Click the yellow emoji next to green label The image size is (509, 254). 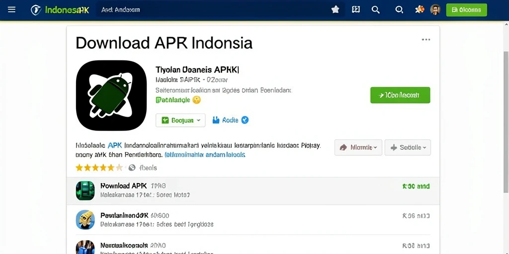(196, 100)
